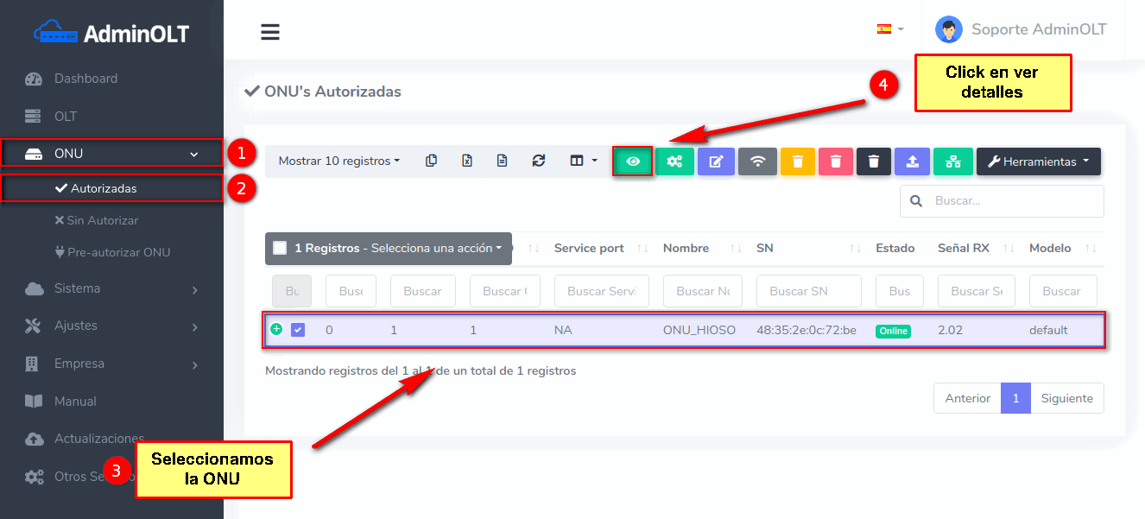Click the purple edit pencil button

[x=716, y=161]
